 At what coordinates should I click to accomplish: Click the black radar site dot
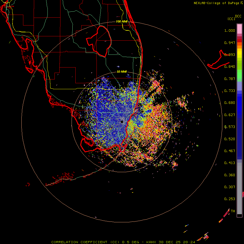coord(122,122)
